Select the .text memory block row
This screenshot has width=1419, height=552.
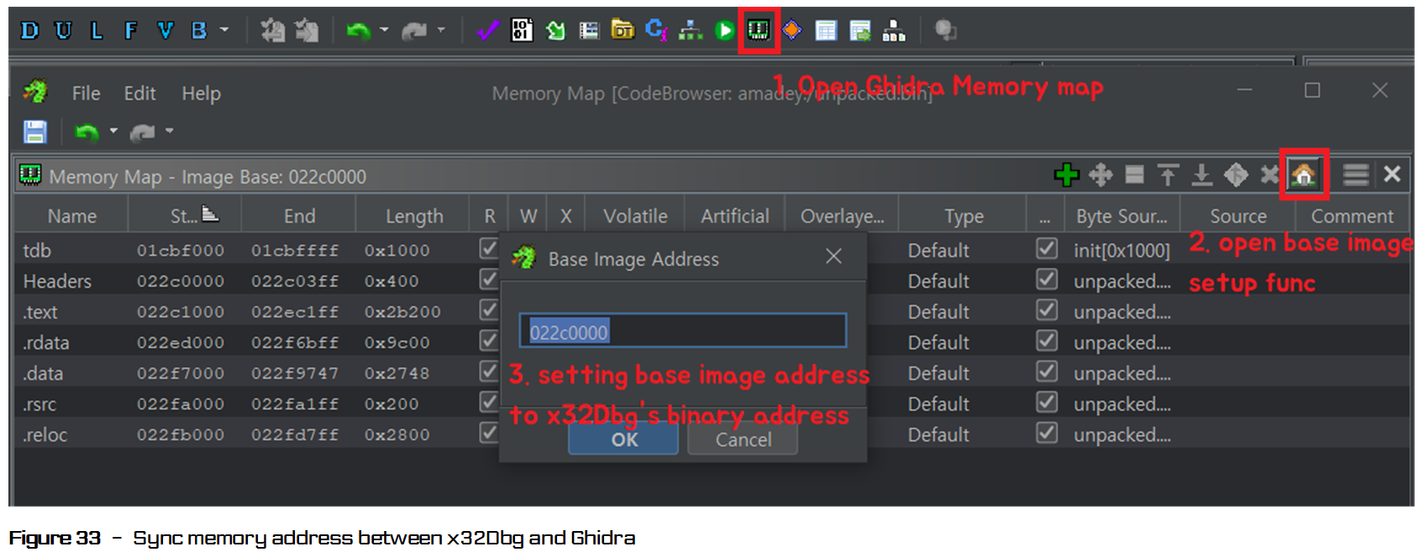point(712,311)
